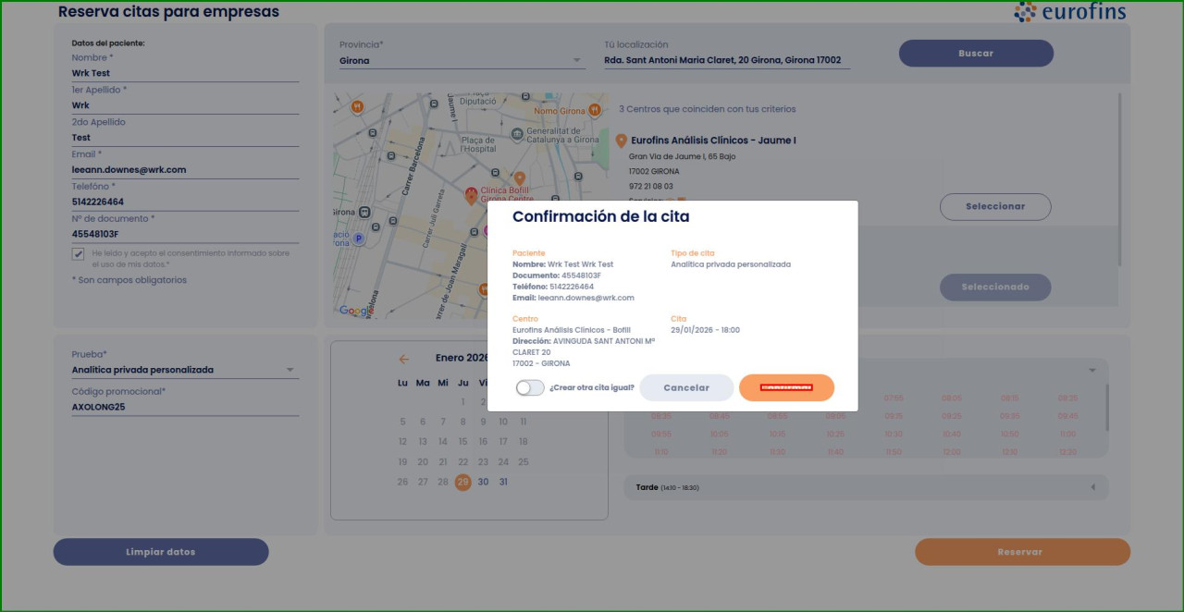Click the Limpiar datos button
The height and width of the screenshot is (612, 1184).
point(160,551)
